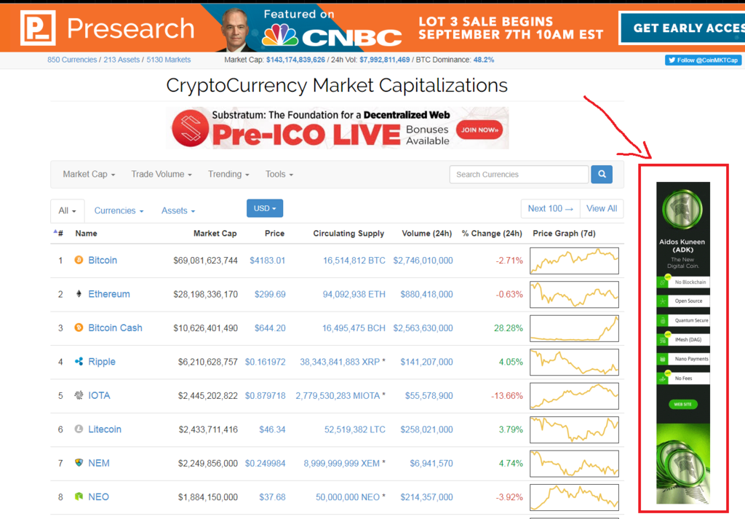Sort by % Change (24h) header
Screen dimensions: 745x519
click(x=492, y=234)
